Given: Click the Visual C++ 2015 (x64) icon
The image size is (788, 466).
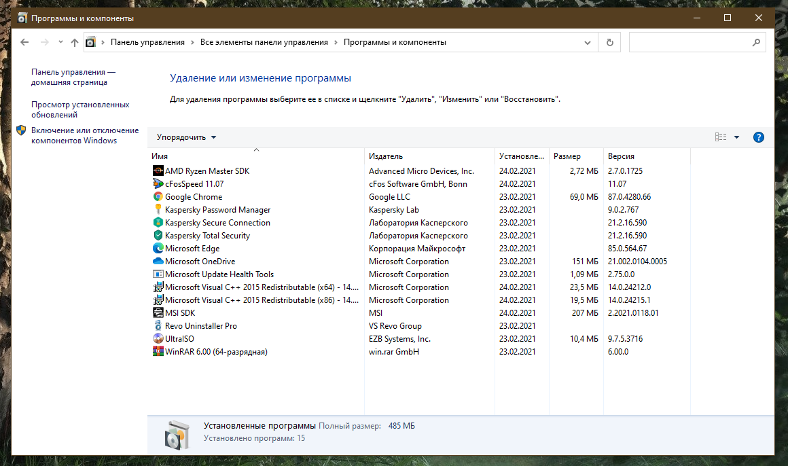Looking at the screenshot, I should 158,287.
